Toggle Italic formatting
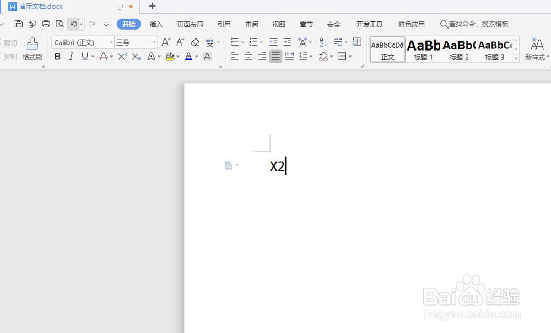Screen dimensions: 551x333 pyautogui.click(x=71, y=57)
